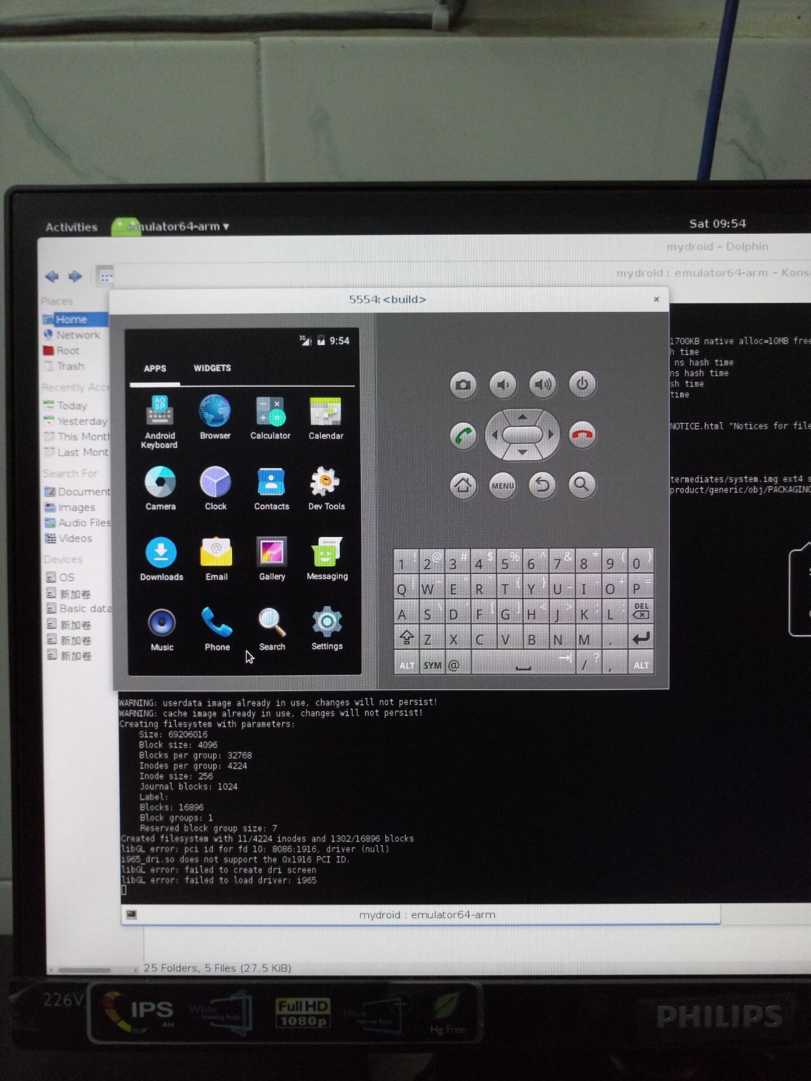
Task: Launch the Camera app
Action: pos(161,488)
